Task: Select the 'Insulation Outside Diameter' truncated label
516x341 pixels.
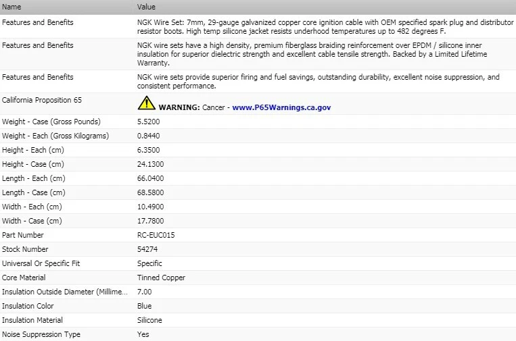Action: click(64, 292)
